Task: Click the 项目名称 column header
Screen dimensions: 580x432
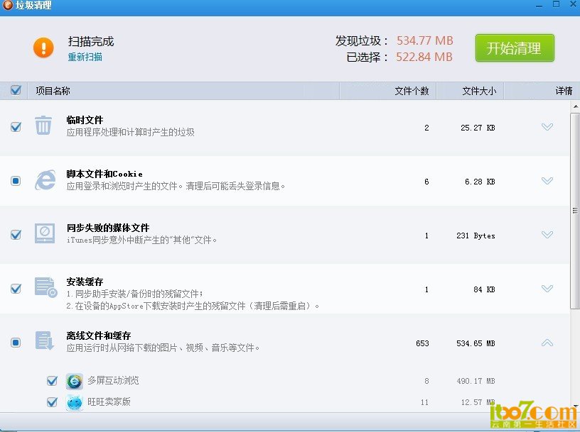Action: coord(53,91)
